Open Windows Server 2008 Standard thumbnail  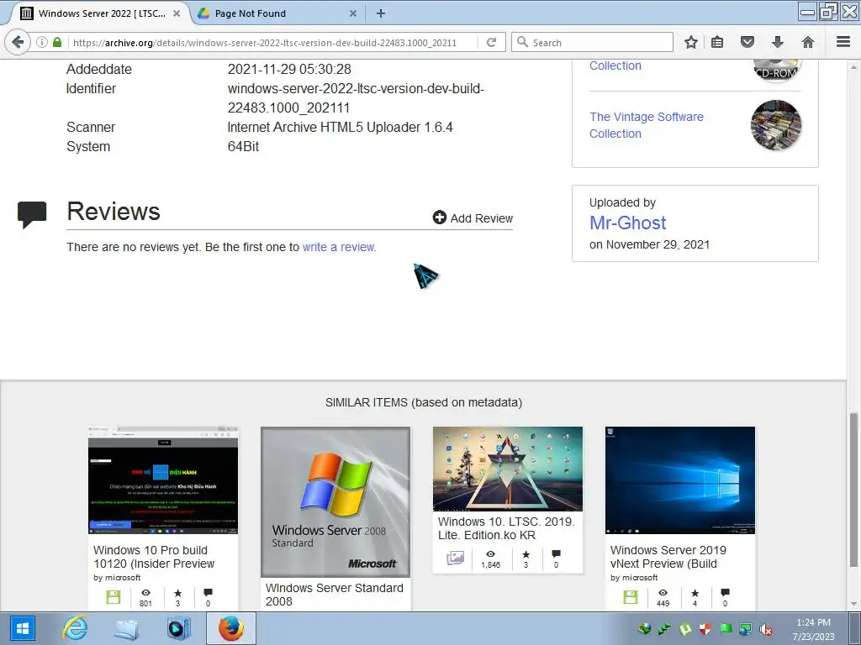coord(335,502)
